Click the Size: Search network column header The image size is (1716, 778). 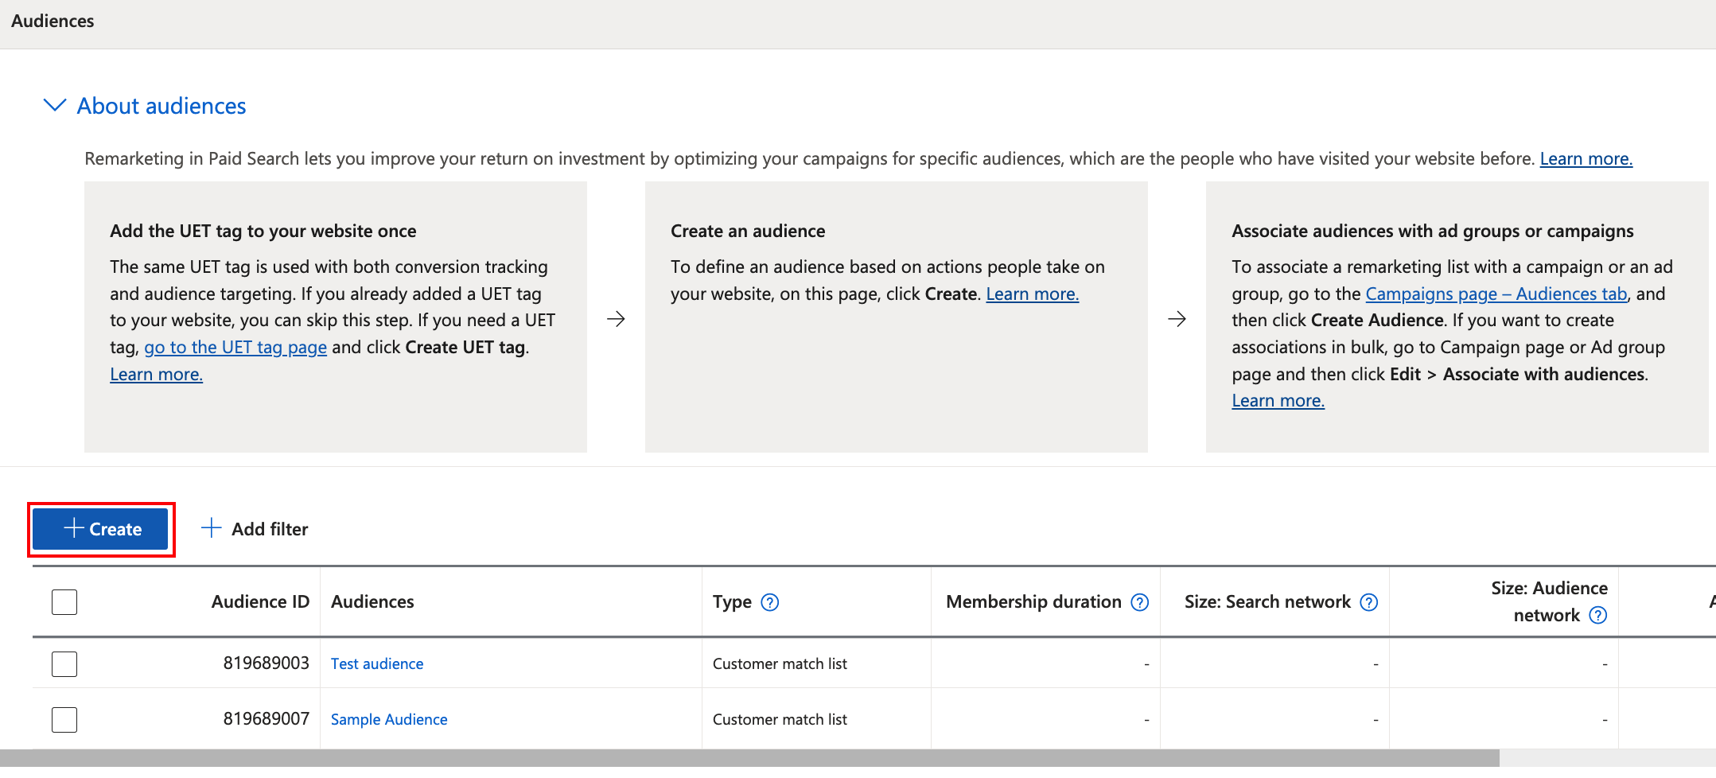pyautogui.click(x=1267, y=602)
